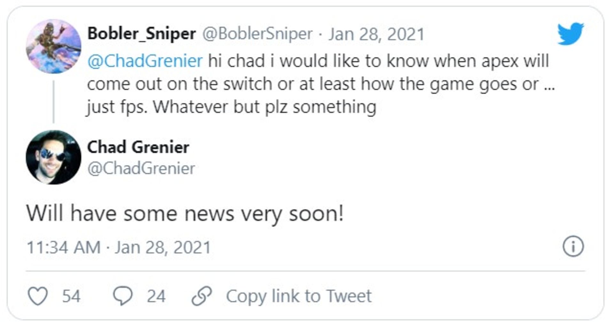Viewport: 614px width, 327px height.
Task: Open replies via speech bubble icon
Action: [x=123, y=296]
